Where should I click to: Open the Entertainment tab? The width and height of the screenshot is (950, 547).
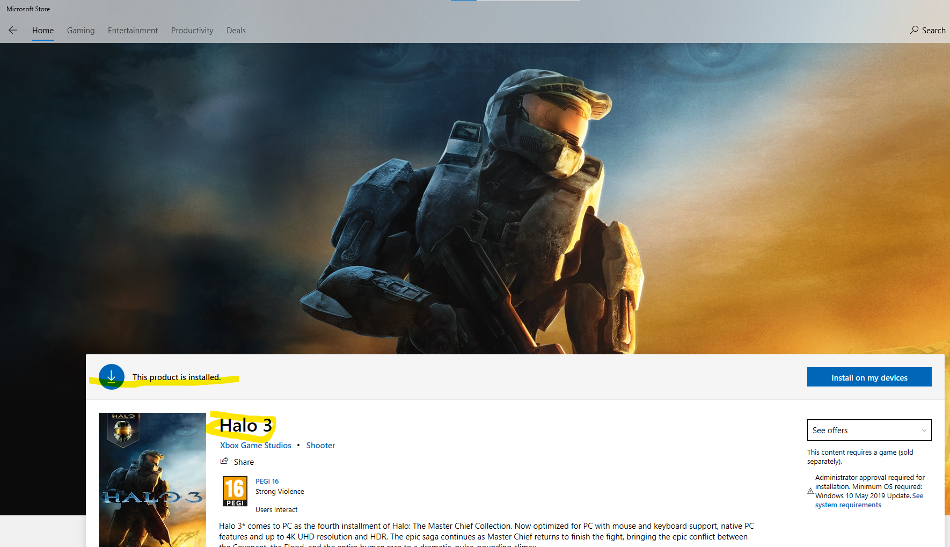[133, 31]
